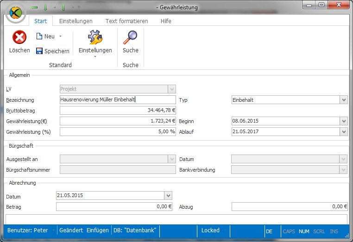Click the Suche magnifying glass icon
The width and height of the screenshot is (353, 242).
click(130, 37)
